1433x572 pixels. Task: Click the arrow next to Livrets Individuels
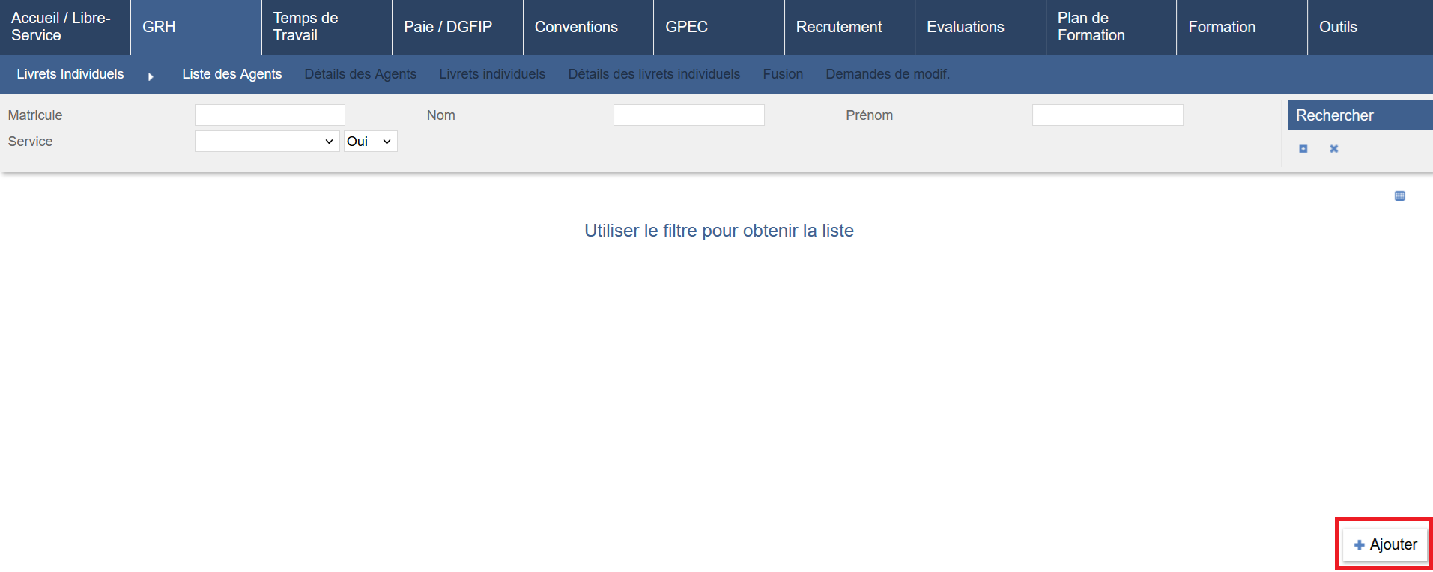tap(151, 76)
